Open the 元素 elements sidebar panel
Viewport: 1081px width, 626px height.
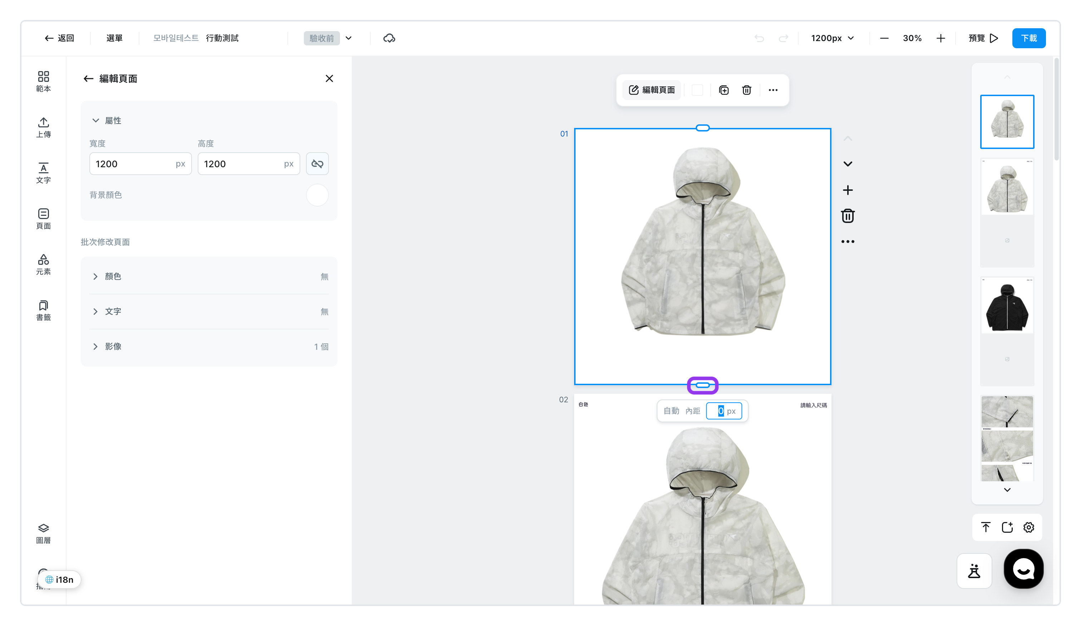pos(43,264)
